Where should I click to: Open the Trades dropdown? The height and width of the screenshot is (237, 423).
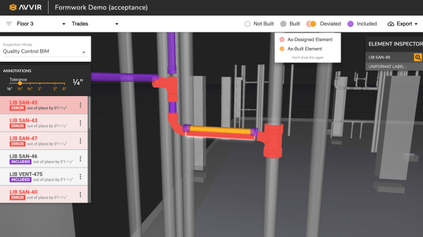point(95,24)
